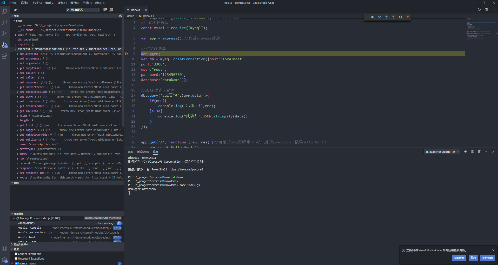Screen dimensions: 498x265
Task: Select the anonymous call stack frame
Action: [x=67, y=223]
